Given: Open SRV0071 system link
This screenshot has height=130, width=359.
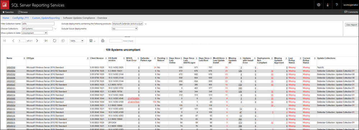Looking at the screenshot, I should tap(11, 102).
